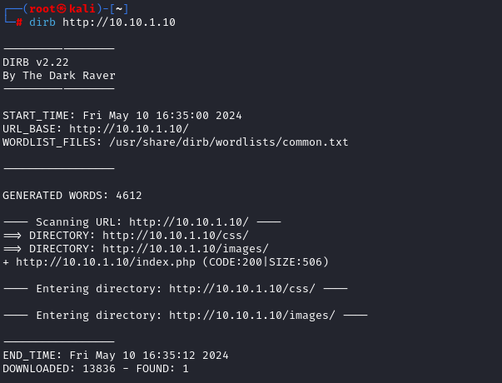502x383 pixels.
Task: Click the "By The Dark Raver" text
Action: coord(59,76)
